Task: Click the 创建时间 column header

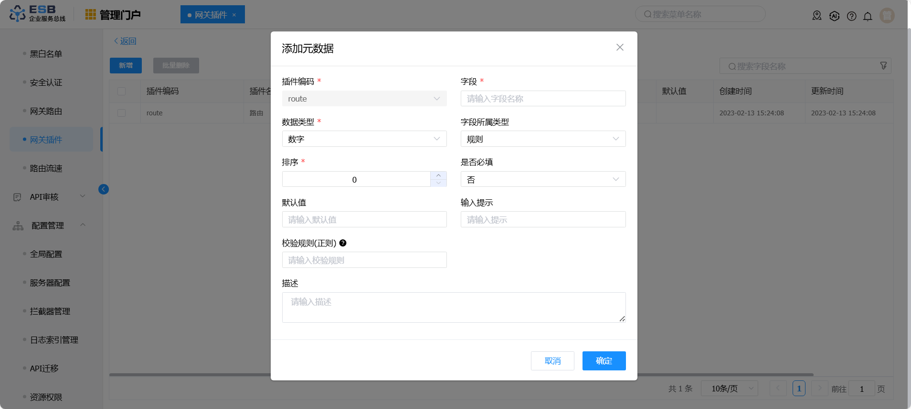Action: (x=759, y=91)
